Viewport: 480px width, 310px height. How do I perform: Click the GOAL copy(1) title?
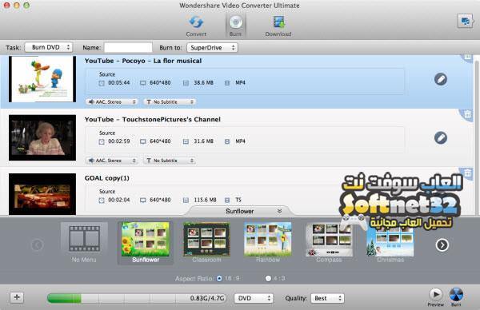pyautogui.click(x=107, y=178)
